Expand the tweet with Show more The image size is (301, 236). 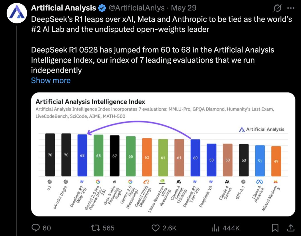point(51,80)
